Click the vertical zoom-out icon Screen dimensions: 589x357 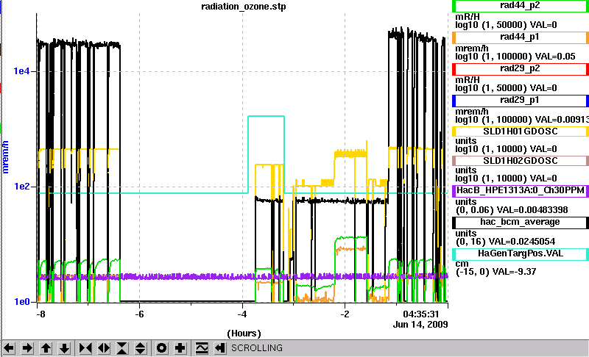[141, 348]
